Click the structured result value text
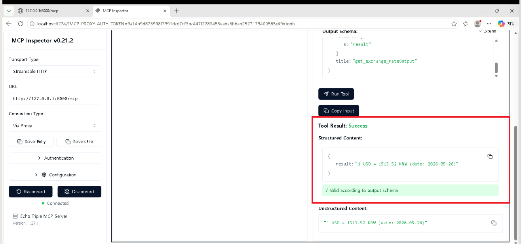This screenshot has height=244, width=521. [x=407, y=164]
